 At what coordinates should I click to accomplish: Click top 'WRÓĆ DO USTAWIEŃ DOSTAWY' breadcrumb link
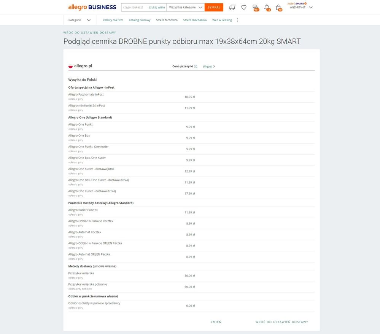[90, 32]
